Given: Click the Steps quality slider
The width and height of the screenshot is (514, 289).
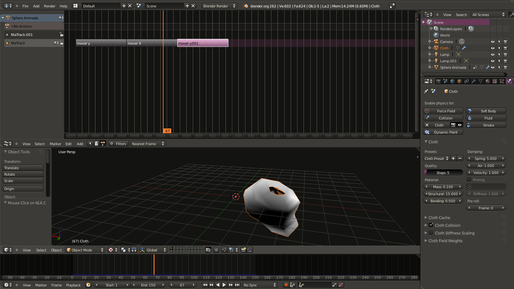Looking at the screenshot, I should pyautogui.click(x=443, y=172).
